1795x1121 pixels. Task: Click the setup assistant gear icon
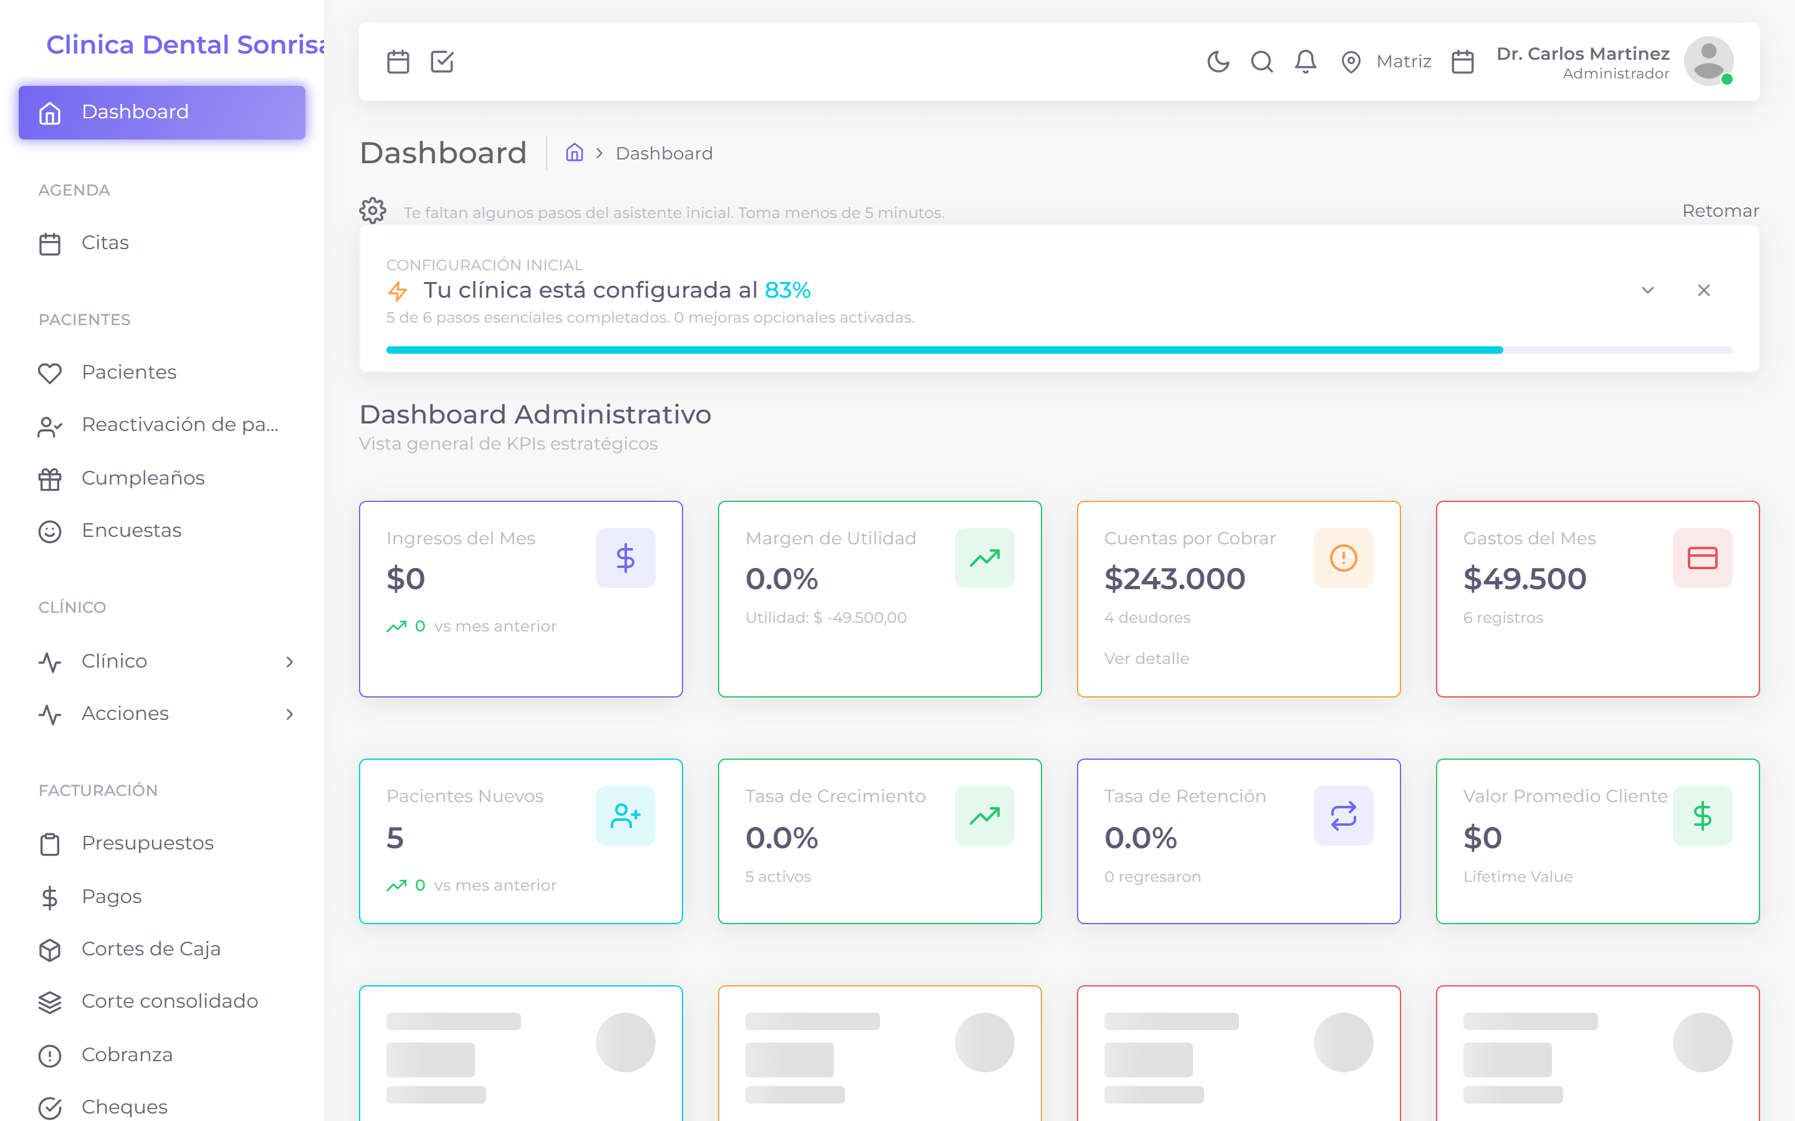coord(372,210)
